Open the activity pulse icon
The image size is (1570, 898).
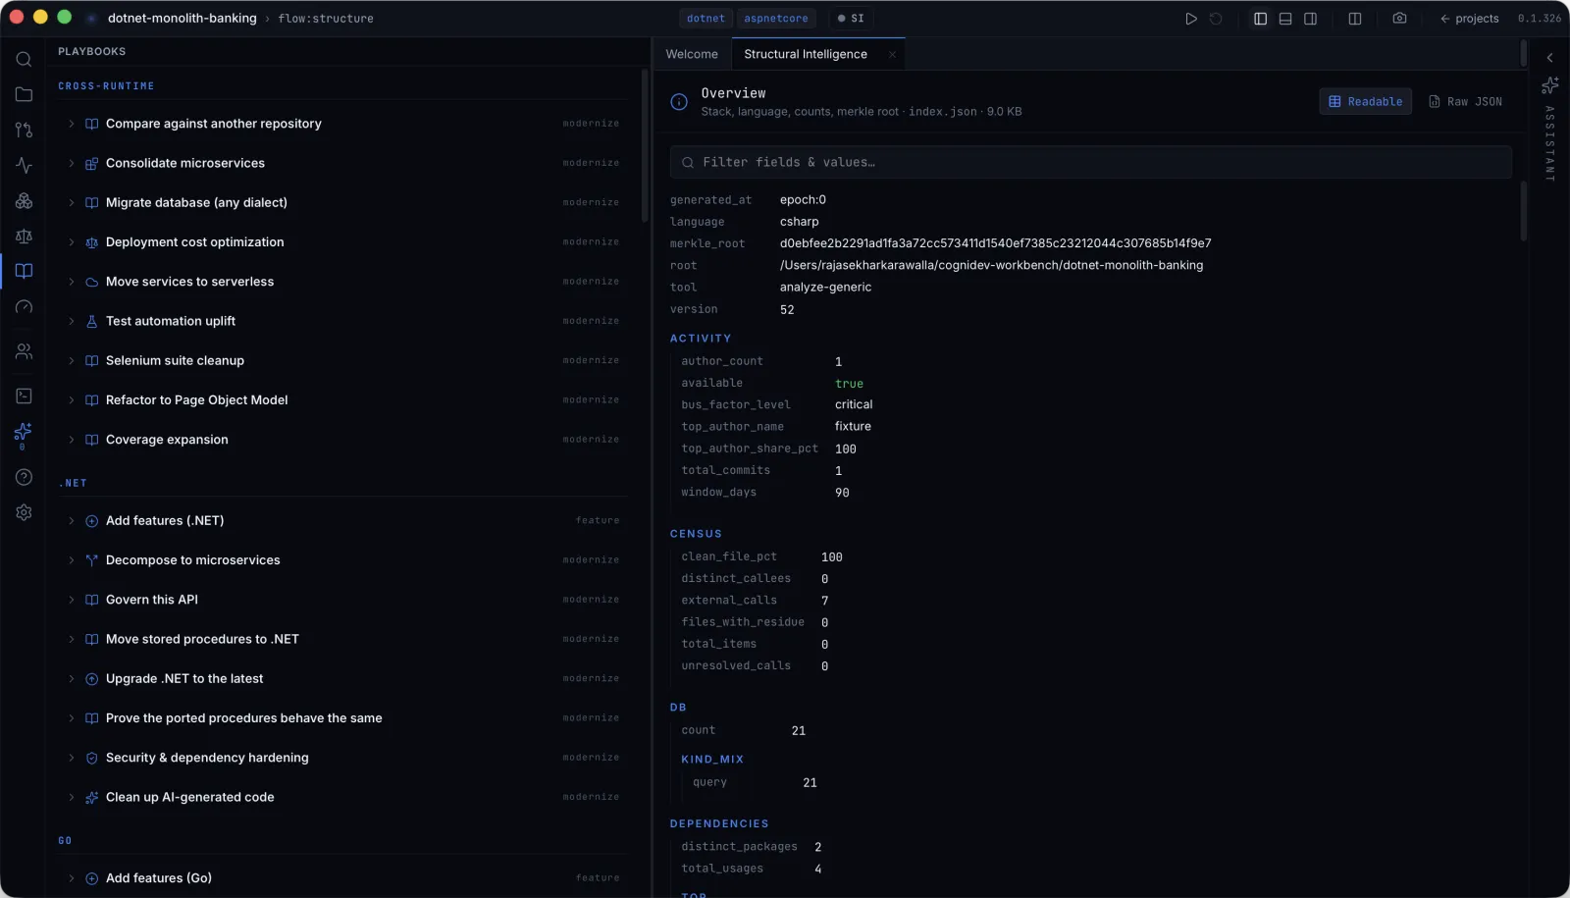(x=24, y=165)
